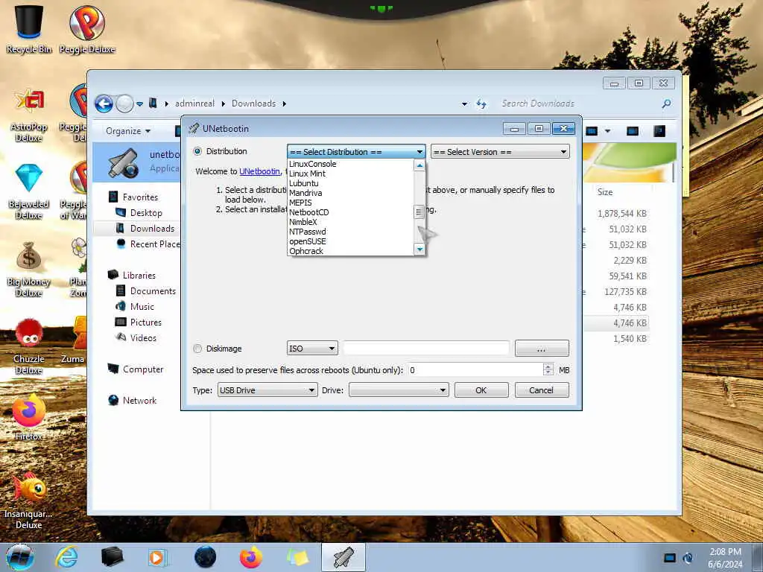Open the sticky notes taskbar icon
This screenshot has height=572, width=763.
pyautogui.click(x=297, y=557)
